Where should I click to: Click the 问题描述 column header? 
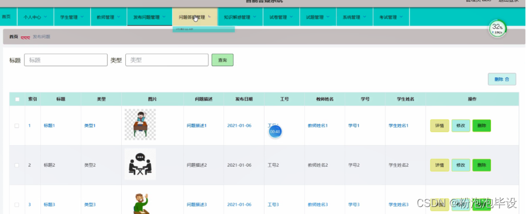pos(204,99)
